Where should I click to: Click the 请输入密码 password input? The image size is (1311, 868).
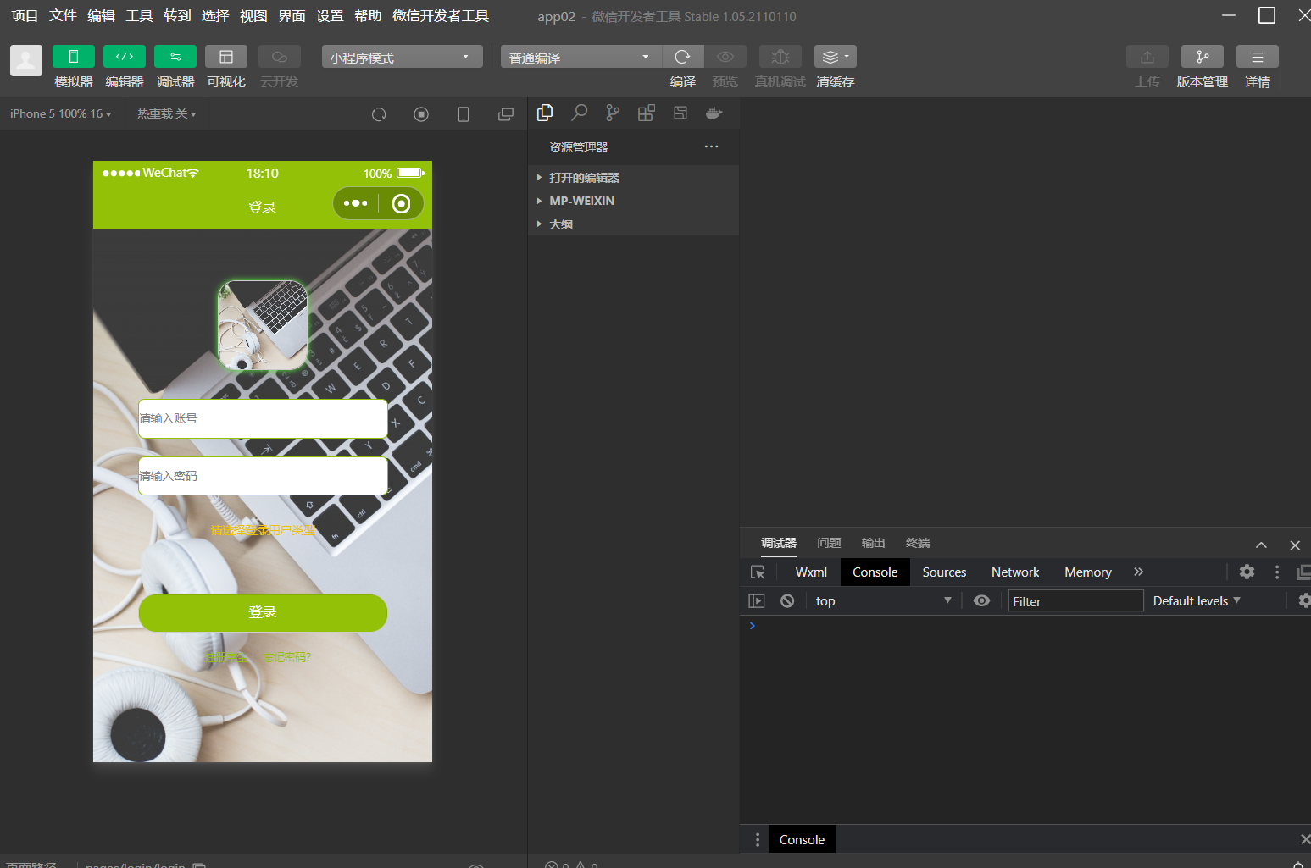pyautogui.click(x=263, y=476)
